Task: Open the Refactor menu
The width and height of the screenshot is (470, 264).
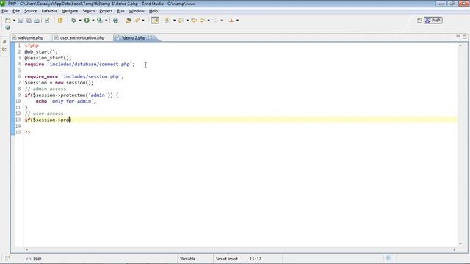Action: [49, 11]
